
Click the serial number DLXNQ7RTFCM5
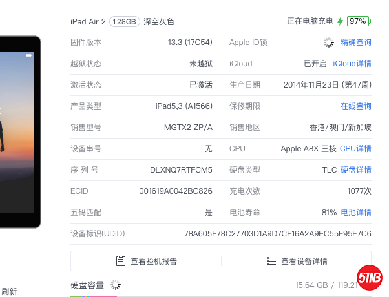181,170
